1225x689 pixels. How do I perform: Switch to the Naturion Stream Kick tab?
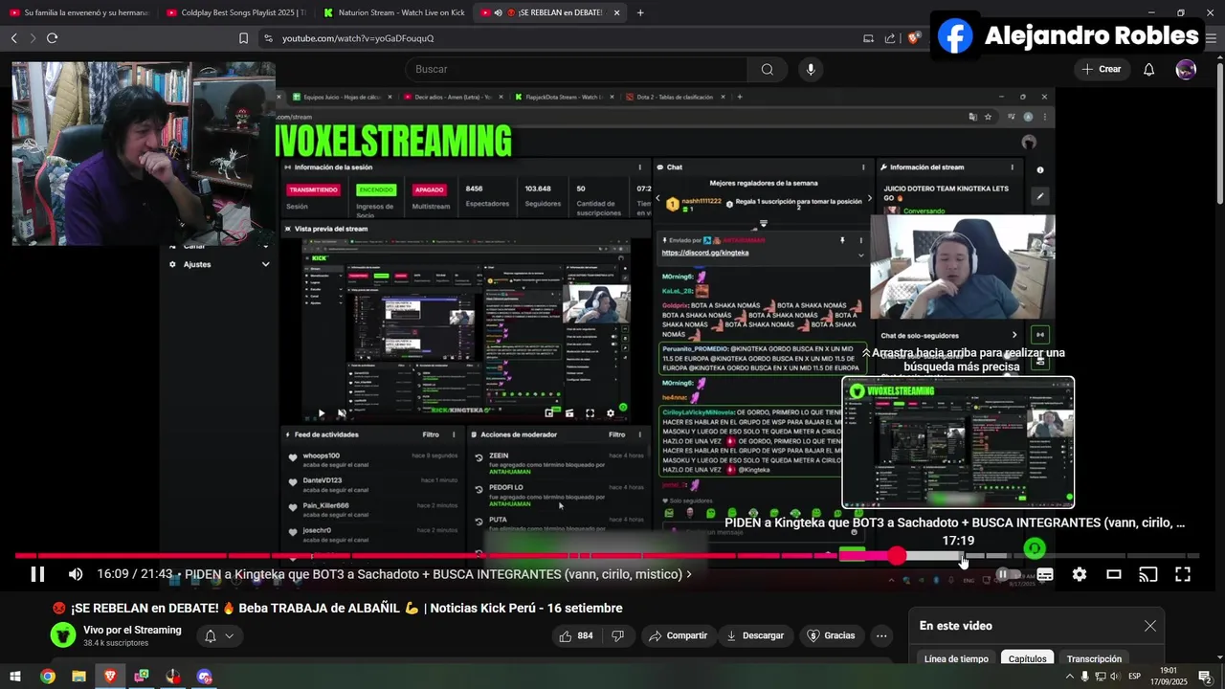[393, 12]
